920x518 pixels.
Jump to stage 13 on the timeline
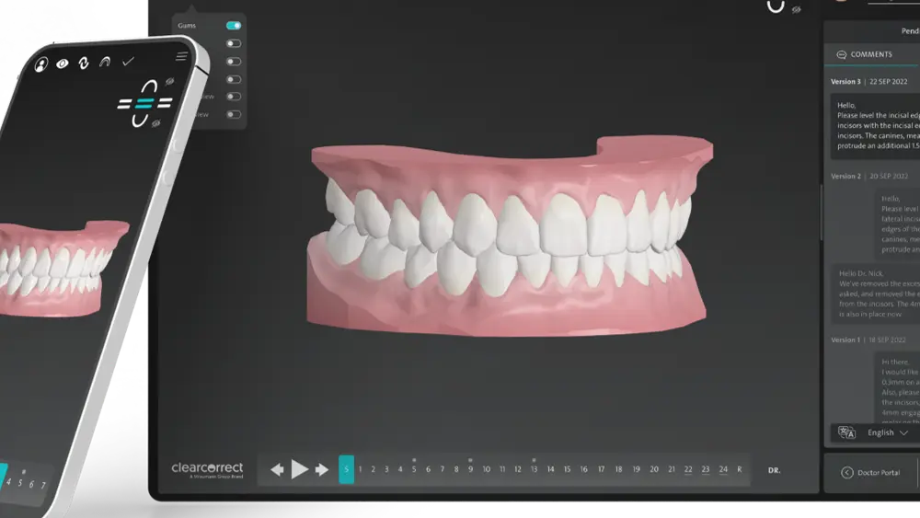[534, 469]
